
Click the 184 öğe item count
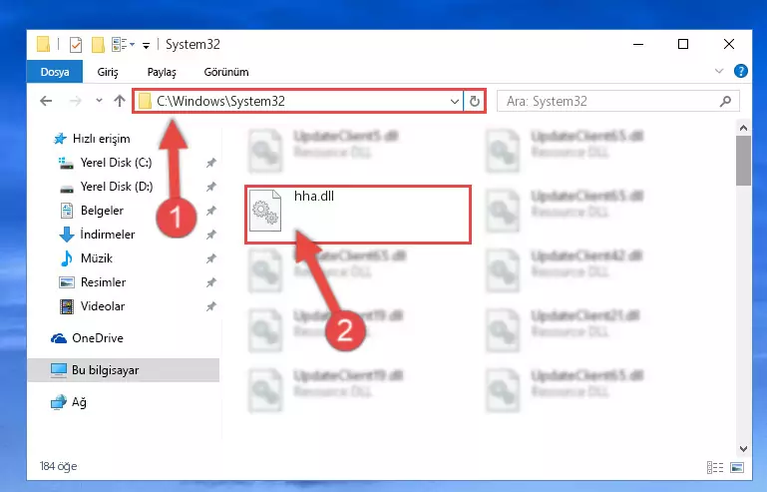coord(58,466)
